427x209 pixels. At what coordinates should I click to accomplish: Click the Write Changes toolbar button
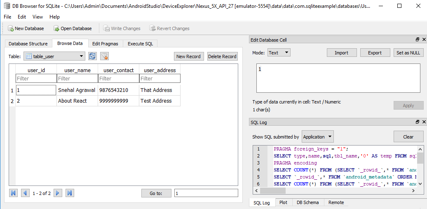point(122,28)
